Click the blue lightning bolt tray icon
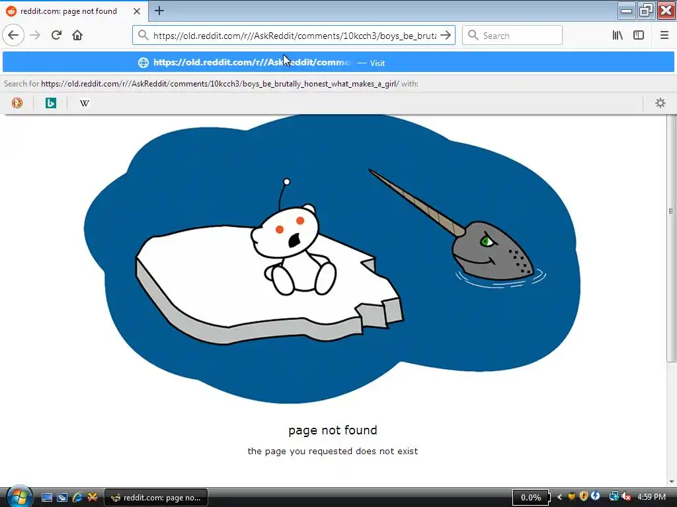The height and width of the screenshot is (507, 677). click(596, 496)
